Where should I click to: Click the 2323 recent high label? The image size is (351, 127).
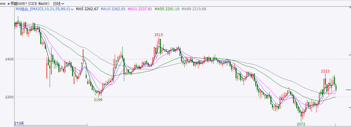pos(325,71)
